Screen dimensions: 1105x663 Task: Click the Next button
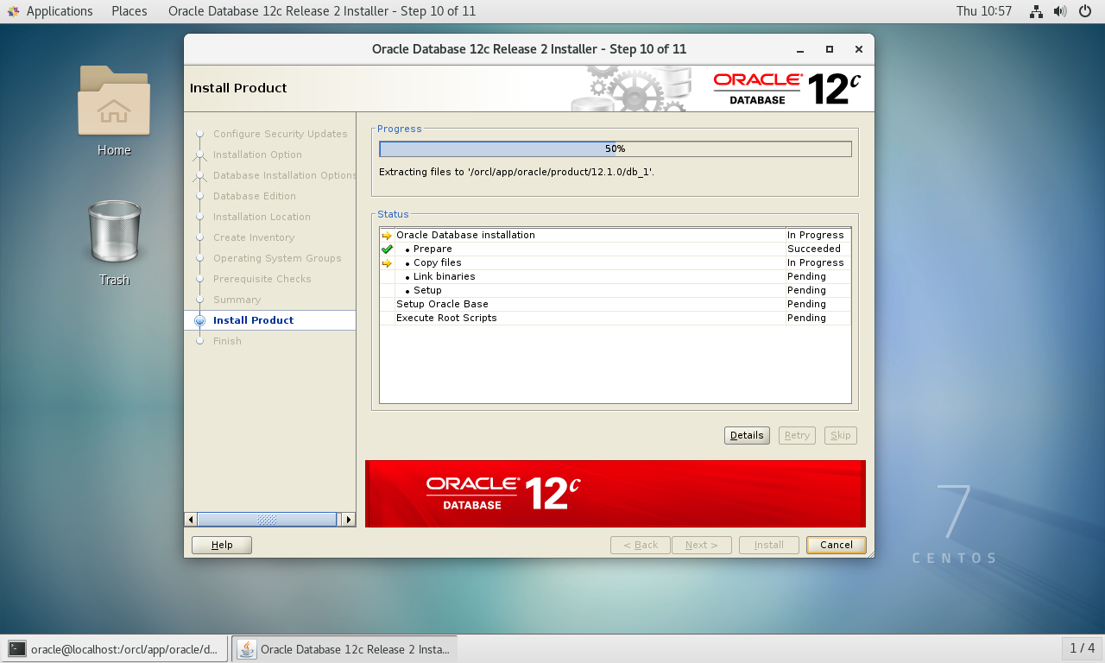pyautogui.click(x=702, y=545)
